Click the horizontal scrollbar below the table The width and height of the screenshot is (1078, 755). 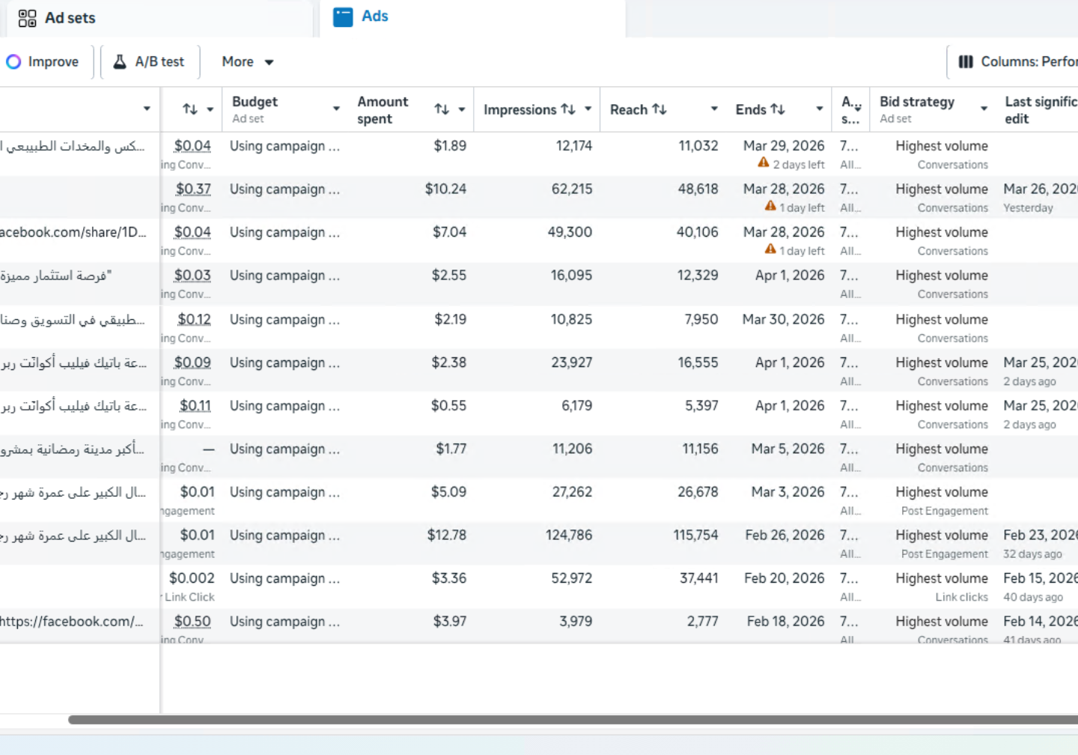point(569,720)
